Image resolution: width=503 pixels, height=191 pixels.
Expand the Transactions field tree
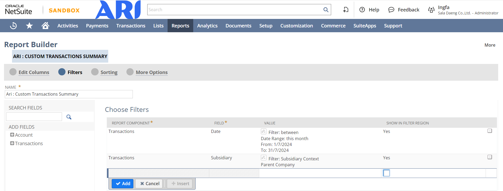tap(12, 143)
